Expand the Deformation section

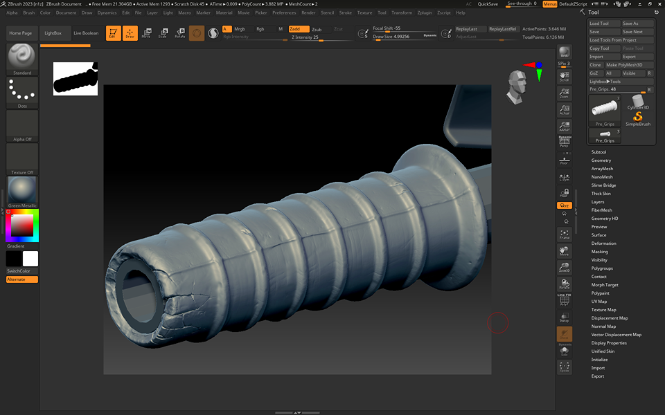(603, 243)
